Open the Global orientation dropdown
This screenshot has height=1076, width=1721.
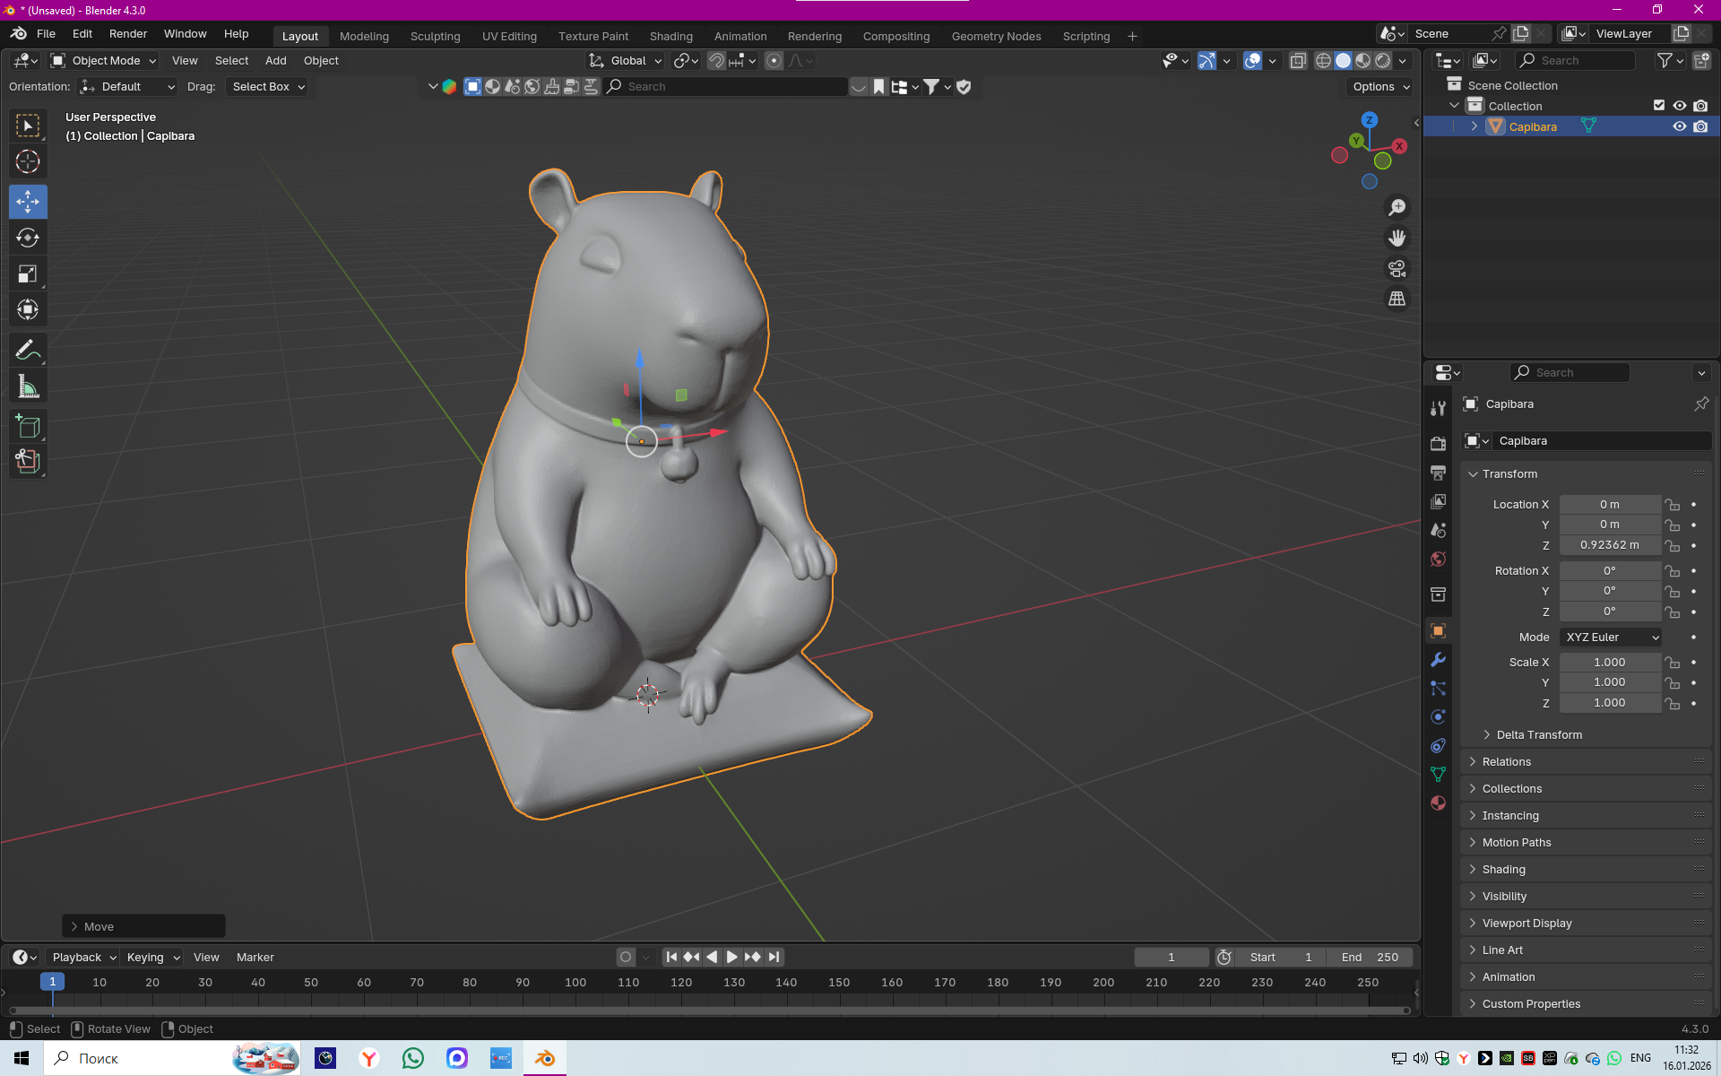pyautogui.click(x=626, y=61)
